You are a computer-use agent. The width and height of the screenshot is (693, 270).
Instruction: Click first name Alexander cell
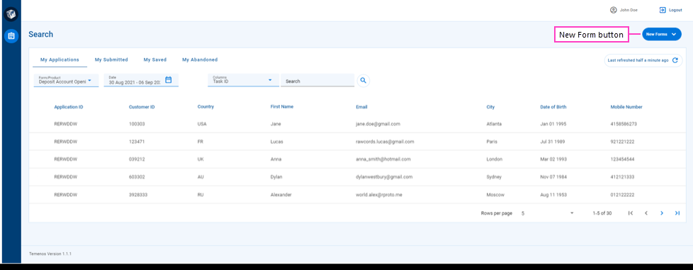pyautogui.click(x=281, y=194)
